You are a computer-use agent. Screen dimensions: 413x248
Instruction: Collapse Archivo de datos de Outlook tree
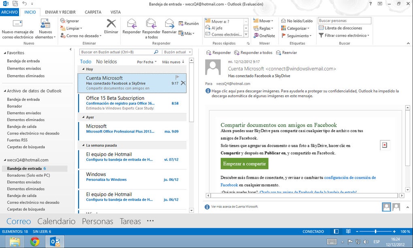pos(5,91)
